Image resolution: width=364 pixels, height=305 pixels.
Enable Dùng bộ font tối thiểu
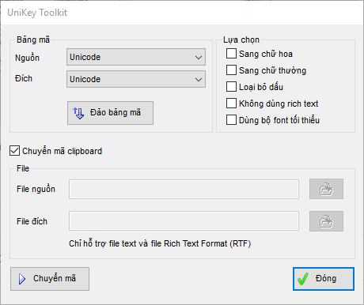[x=231, y=120]
